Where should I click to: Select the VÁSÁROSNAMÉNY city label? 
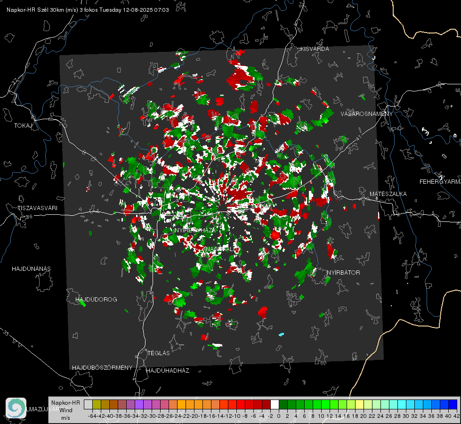pos(366,114)
